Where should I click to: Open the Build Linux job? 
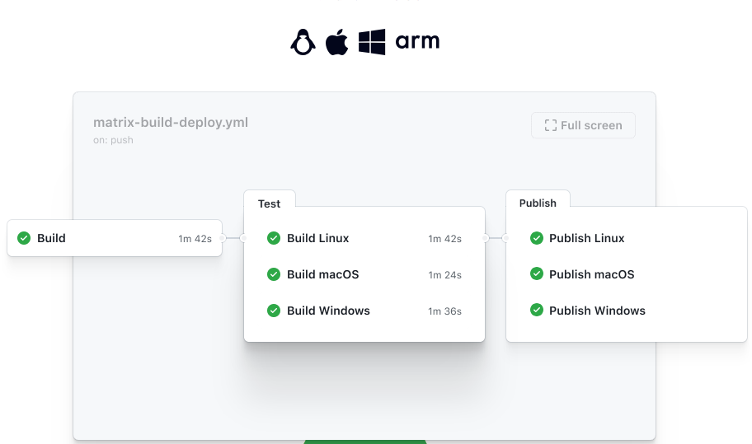click(x=364, y=238)
